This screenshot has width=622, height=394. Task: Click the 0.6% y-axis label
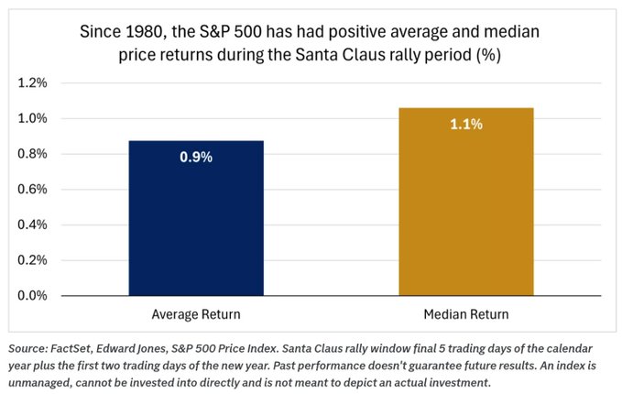click(x=32, y=190)
